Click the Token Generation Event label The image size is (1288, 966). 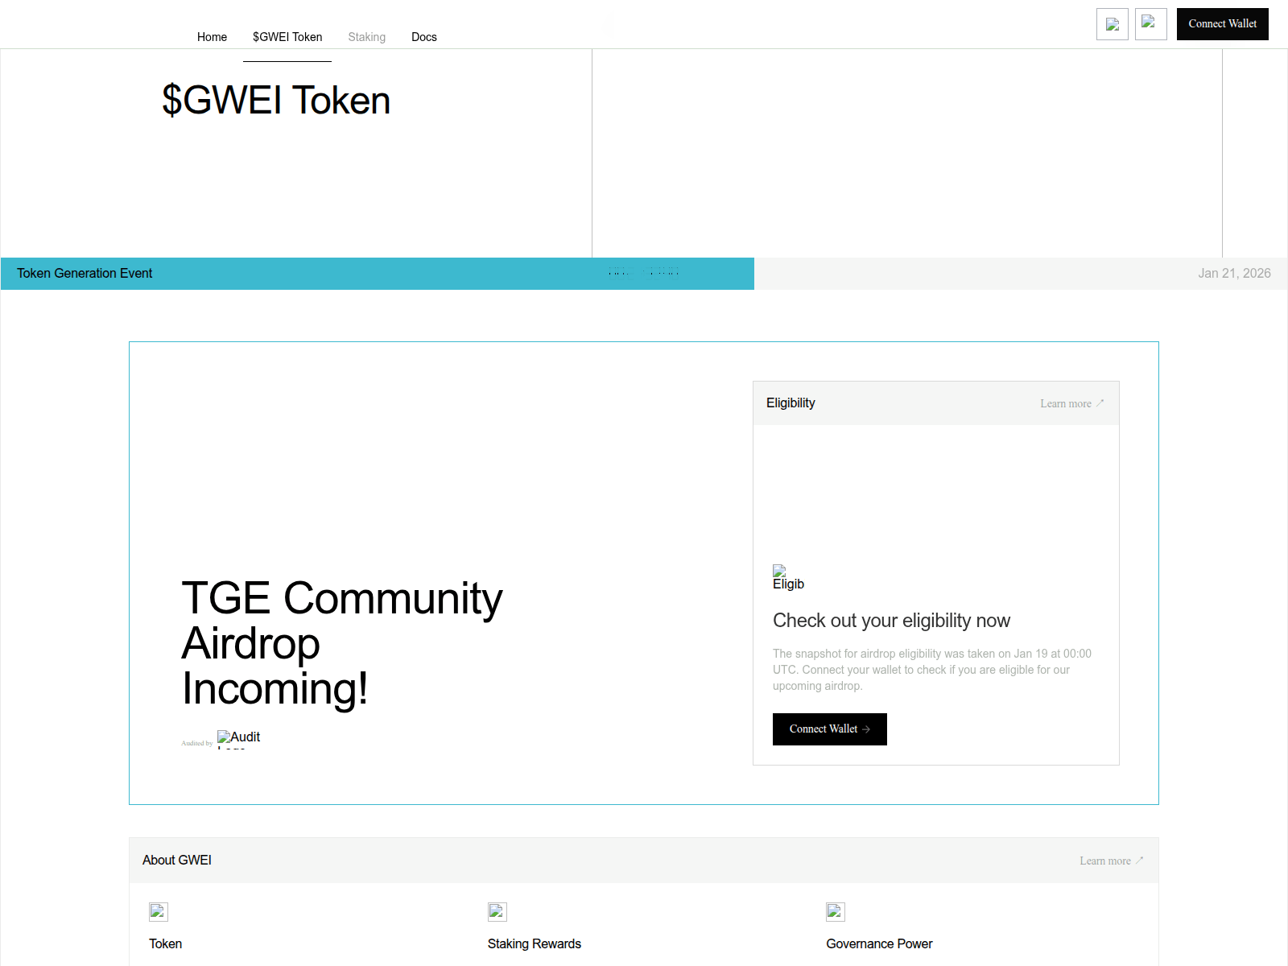coord(84,273)
